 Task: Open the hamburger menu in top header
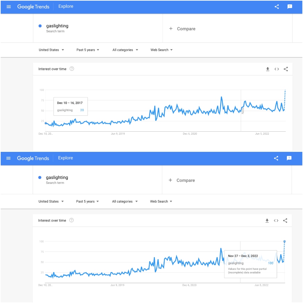pos(8,7)
